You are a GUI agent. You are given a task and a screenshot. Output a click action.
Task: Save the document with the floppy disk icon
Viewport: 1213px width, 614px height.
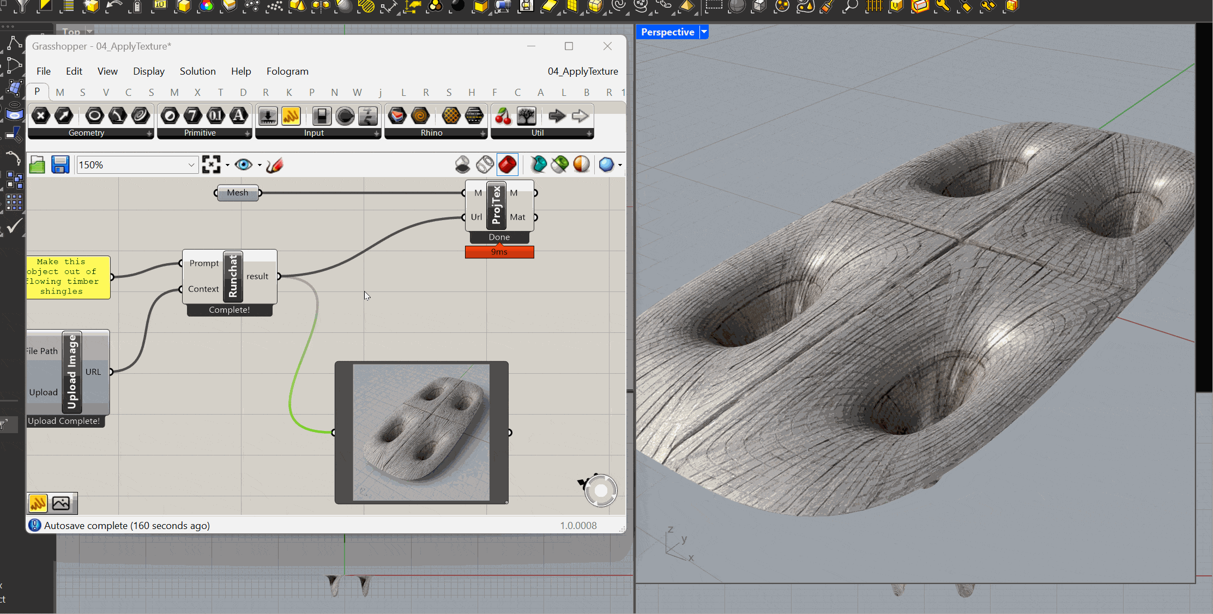click(60, 165)
